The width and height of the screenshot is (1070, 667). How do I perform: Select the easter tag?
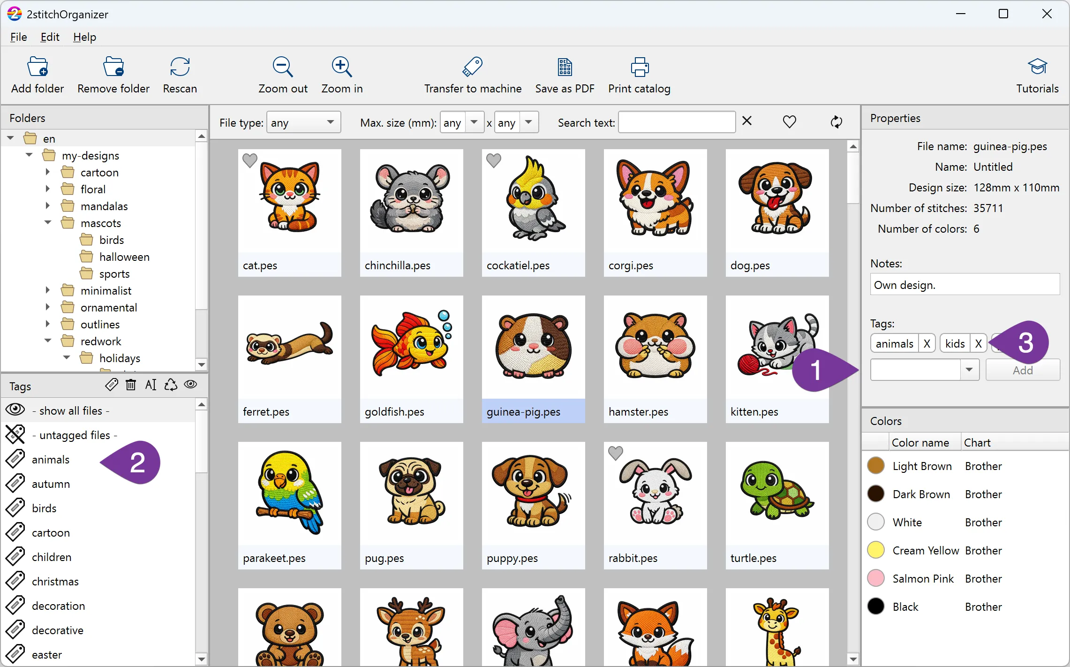(47, 655)
